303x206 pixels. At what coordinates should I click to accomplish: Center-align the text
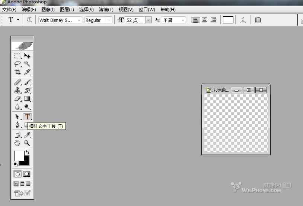204,20
